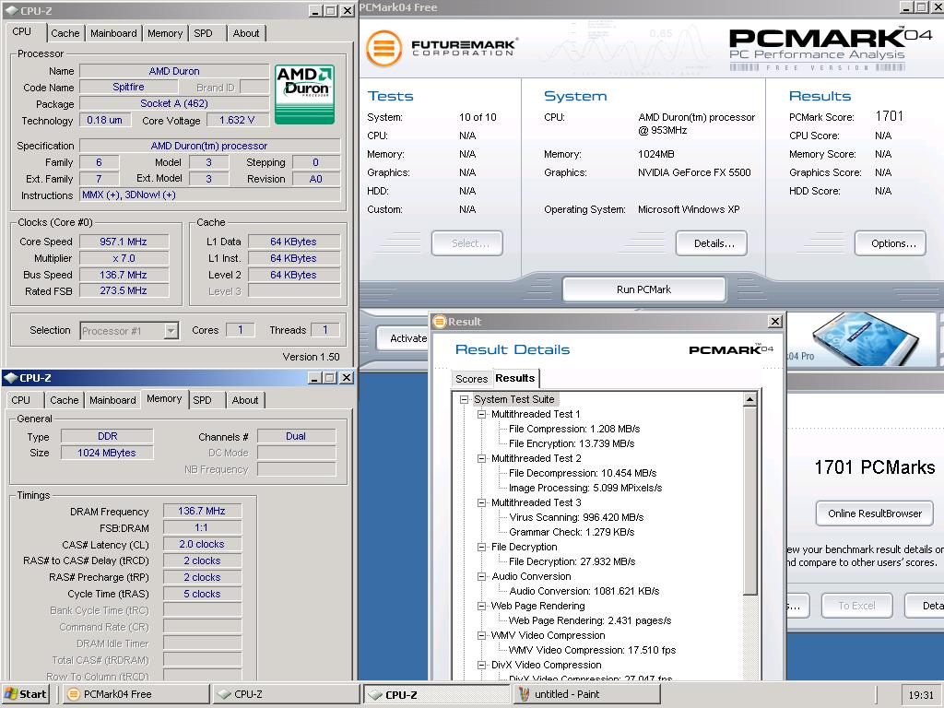Open the Memory tab in top CPU-Z
The height and width of the screenshot is (708, 944).
click(165, 33)
